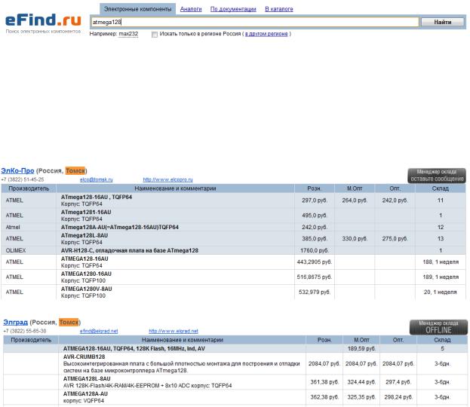Click the Элград Менеджер склада OFFLINE badge
Screen dimensions: 470x407
tap(438, 327)
